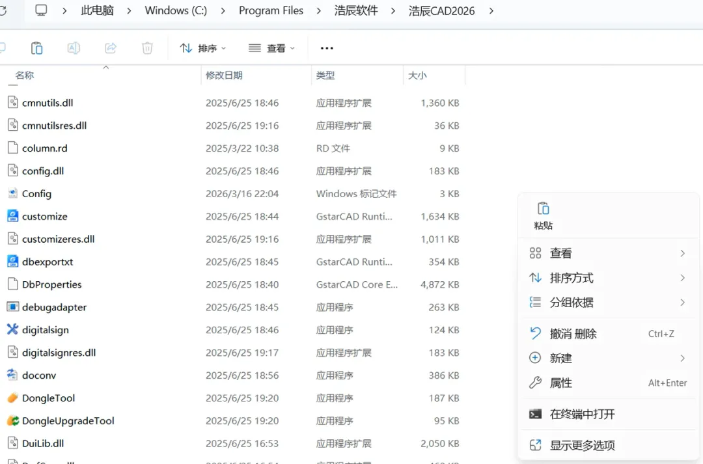Click the type RD 文件 of column.rd
The width and height of the screenshot is (703, 464).
[x=333, y=148]
